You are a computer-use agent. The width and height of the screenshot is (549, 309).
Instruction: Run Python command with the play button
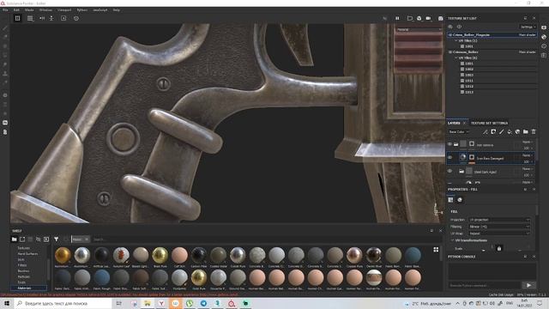coord(528,285)
